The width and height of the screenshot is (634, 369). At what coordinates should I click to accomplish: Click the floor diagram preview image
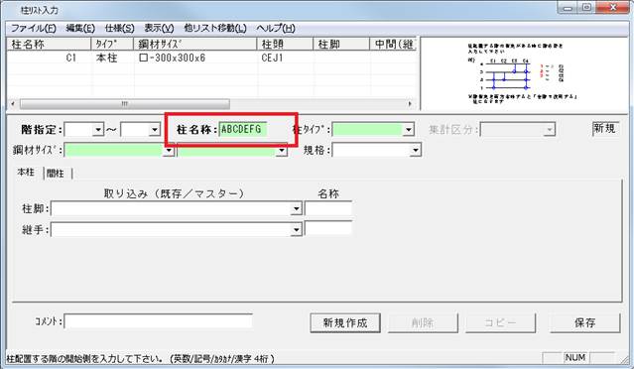pos(523,73)
